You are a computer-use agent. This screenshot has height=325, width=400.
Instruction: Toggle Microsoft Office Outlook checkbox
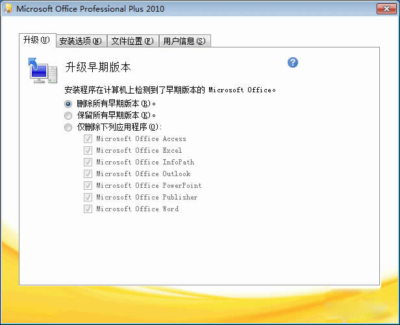(x=88, y=174)
